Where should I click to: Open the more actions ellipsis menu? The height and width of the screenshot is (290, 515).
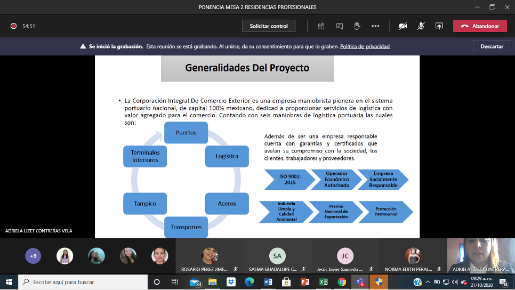point(375,26)
